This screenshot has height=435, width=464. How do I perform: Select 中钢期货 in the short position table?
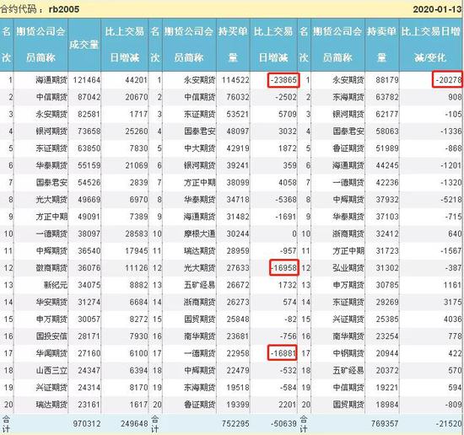click(x=348, y=353)
